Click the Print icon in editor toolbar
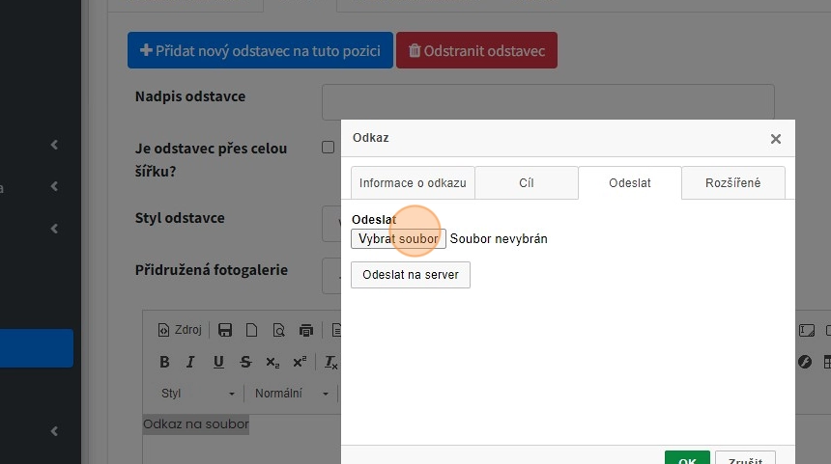 (x=306, y=330)
